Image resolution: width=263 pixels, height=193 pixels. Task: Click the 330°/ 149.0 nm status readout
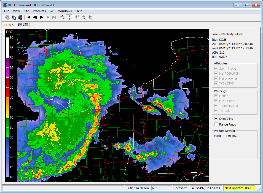click(138, 188)
